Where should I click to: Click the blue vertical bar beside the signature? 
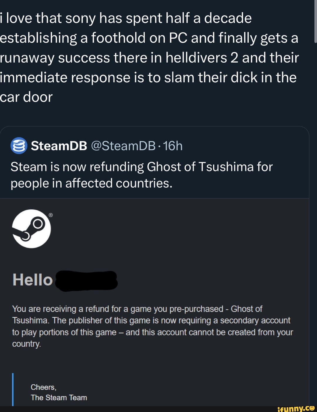tap(13, 390)
